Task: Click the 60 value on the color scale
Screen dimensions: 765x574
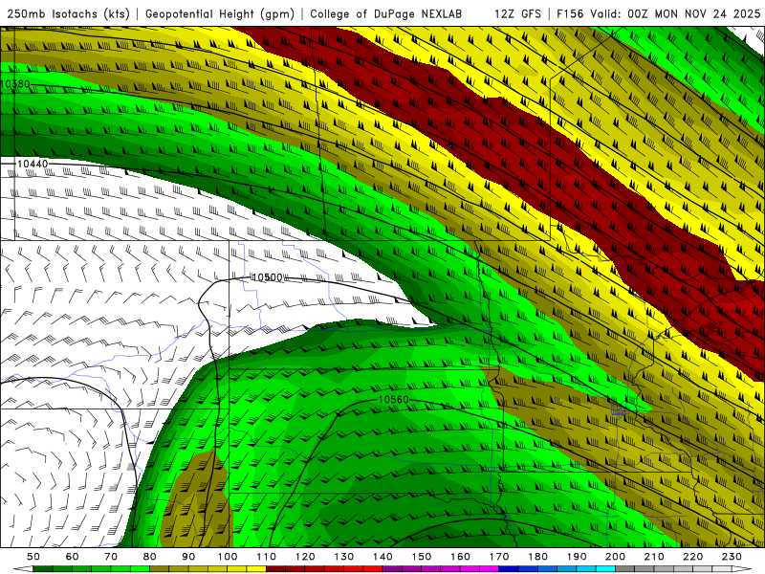Action: pyautogui.click(x=73, y=557)
